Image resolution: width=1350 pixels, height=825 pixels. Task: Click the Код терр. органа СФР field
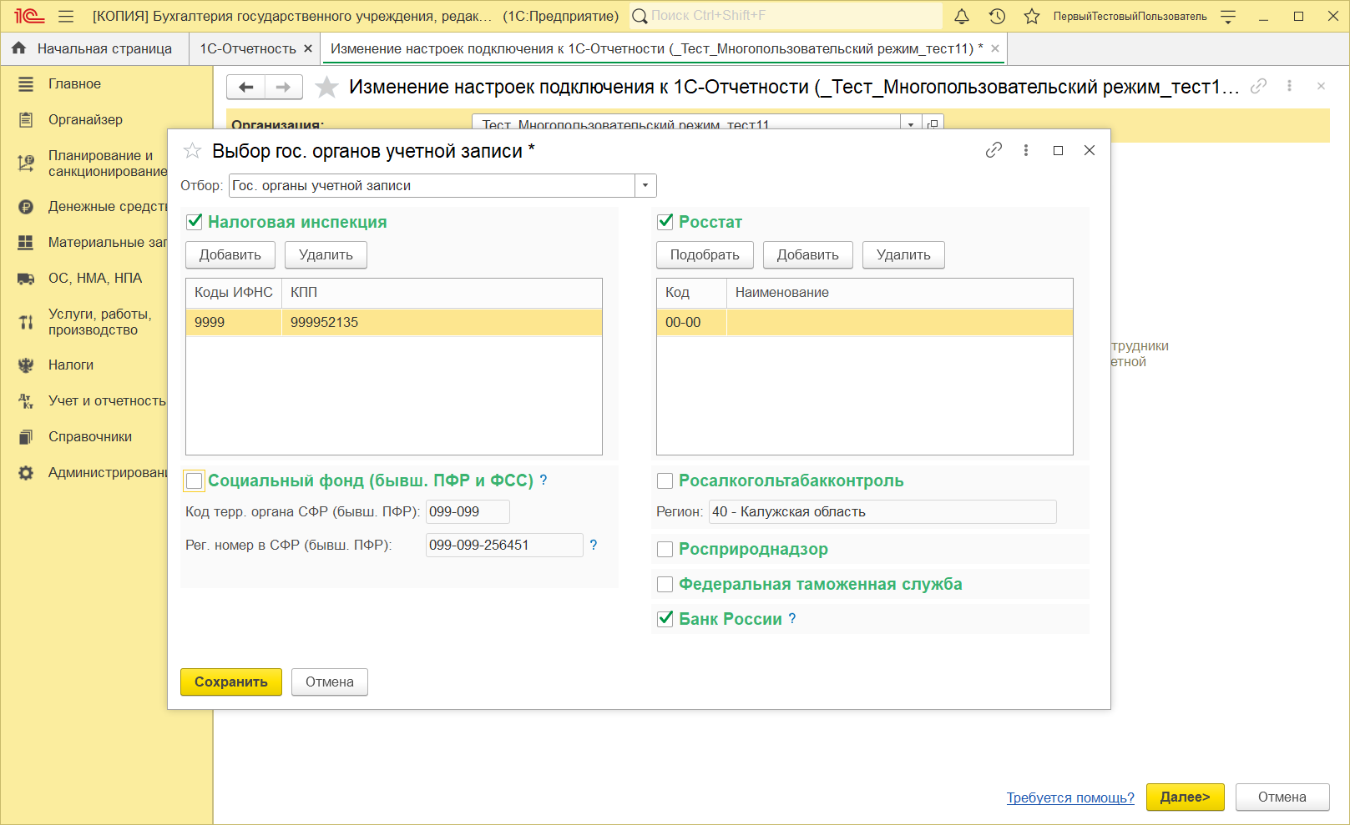pos(468,512)
